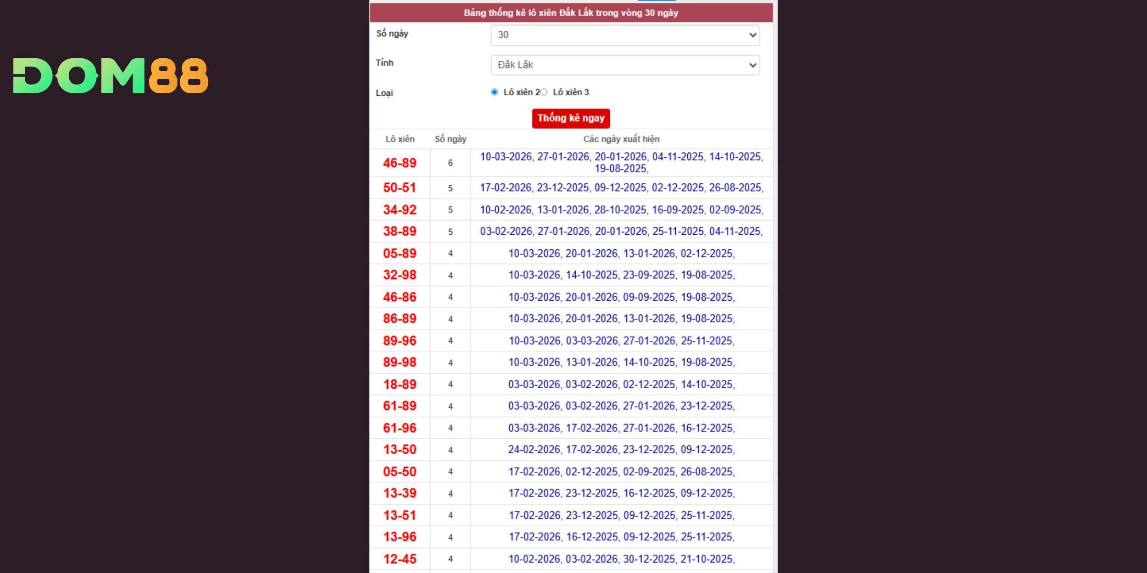
Task: Click the 61-96 lô xiên pair
Action: coord(400,428)
